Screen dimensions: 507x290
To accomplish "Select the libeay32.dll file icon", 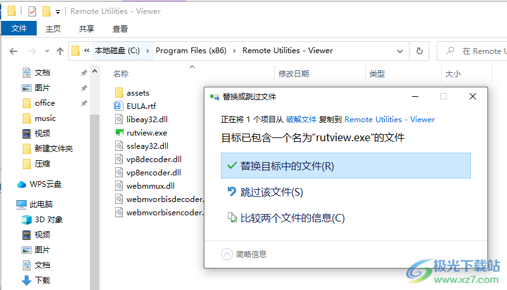I will click(x=119, y=119).
